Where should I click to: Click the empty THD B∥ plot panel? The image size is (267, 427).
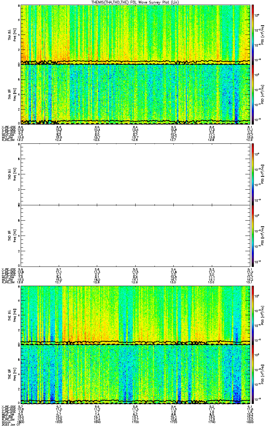[x=136, y=234]
